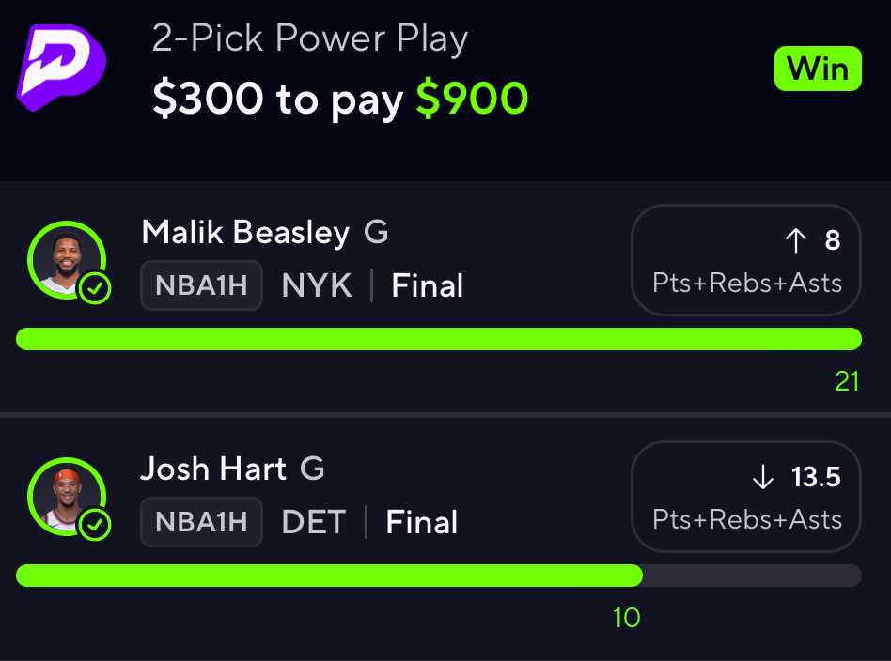
Task: Click Malik Beasley's full green progress bar
Action: 439,339
